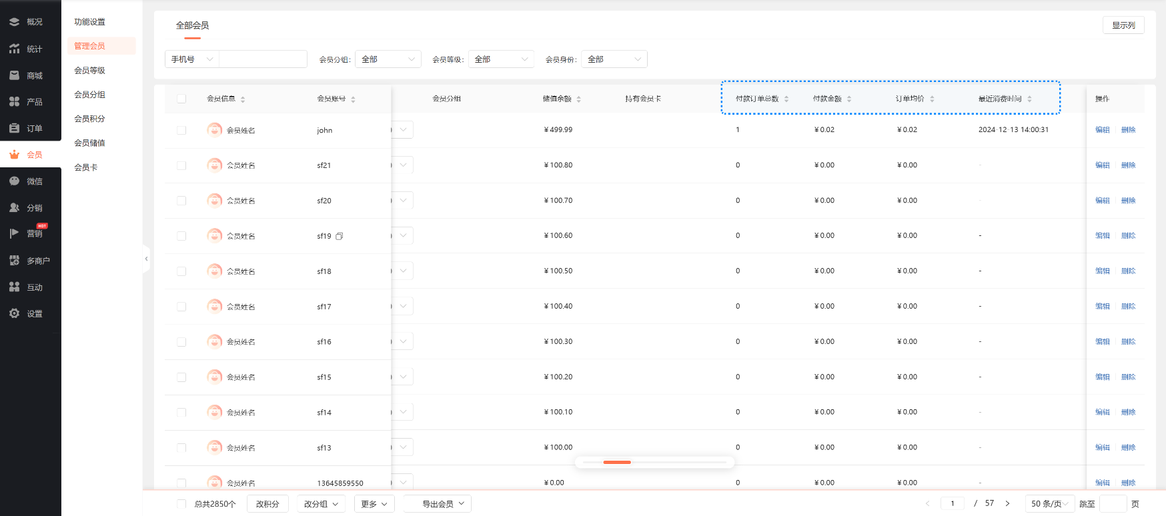
Task: Open the 导出会员 dropdown button
Action: pos(438,504)
